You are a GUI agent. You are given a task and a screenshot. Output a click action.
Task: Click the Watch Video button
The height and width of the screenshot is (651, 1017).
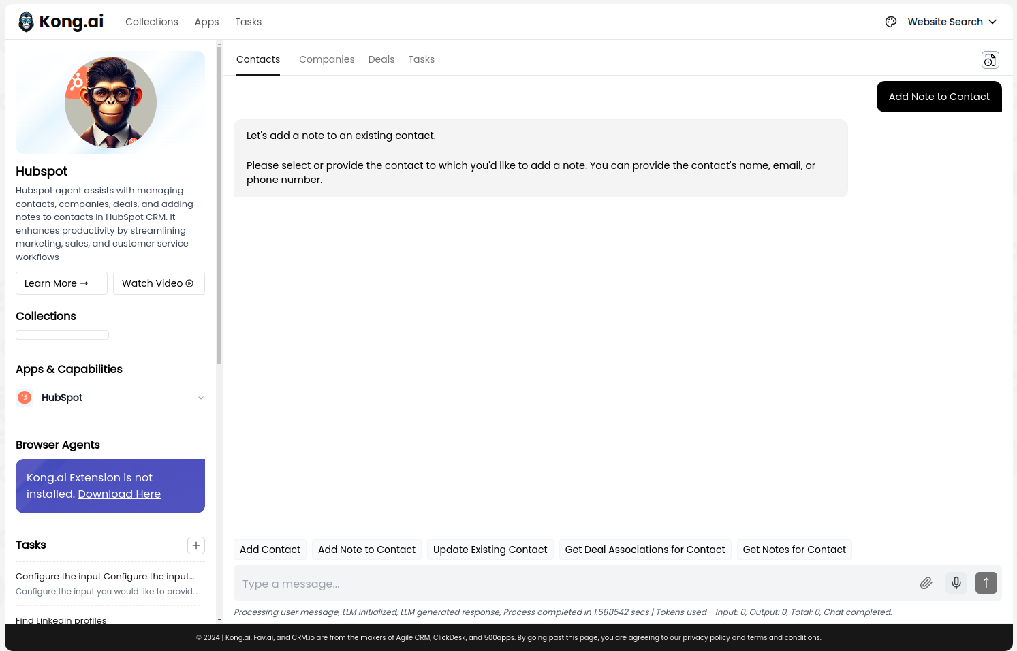coord(159,283)
